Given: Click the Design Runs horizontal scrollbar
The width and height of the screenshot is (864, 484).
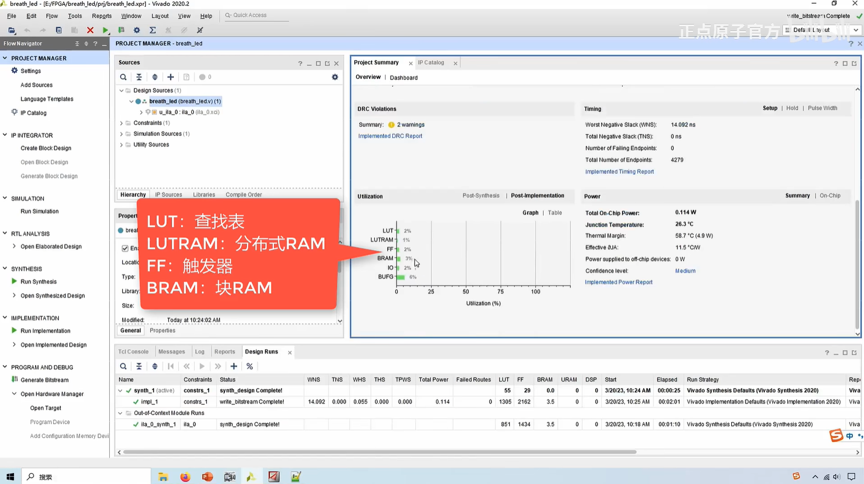Looking at the screenshot, I should tap(380, 452).
